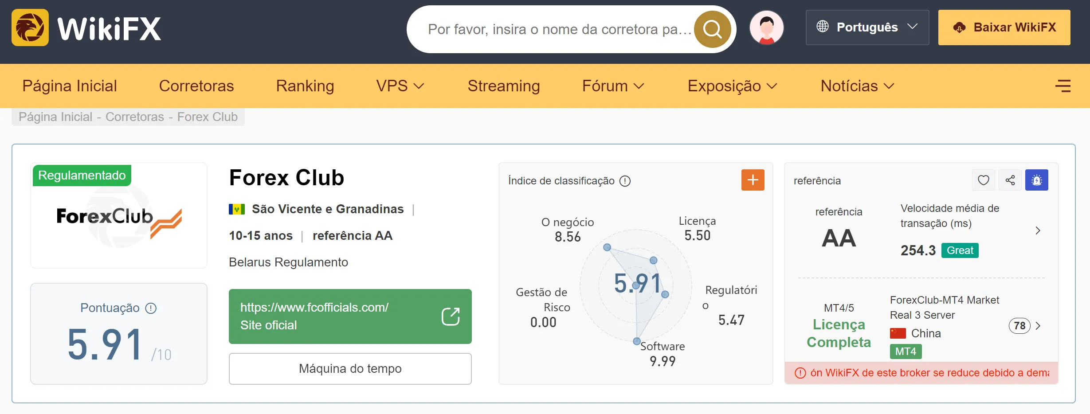Click the Máquina do tempo button
Viewport: 1090px width, 414px height.
pyautogui.click(x=350, y=369)
